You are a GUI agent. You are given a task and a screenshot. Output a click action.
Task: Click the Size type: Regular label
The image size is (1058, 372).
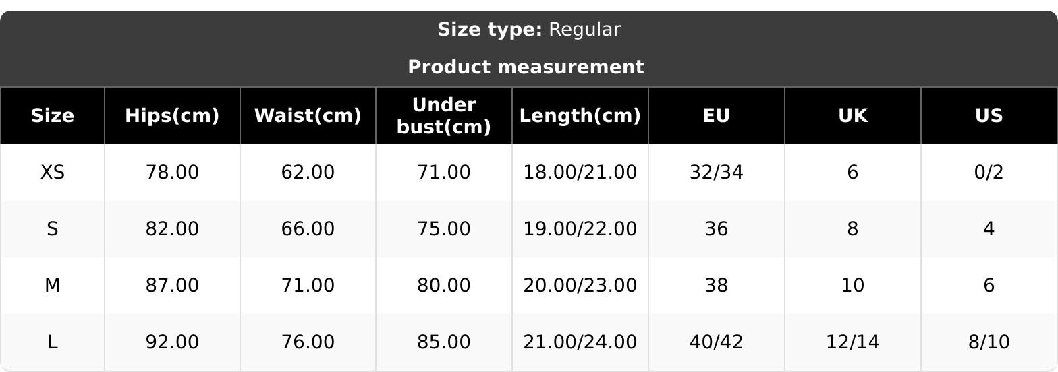[529, 30]
